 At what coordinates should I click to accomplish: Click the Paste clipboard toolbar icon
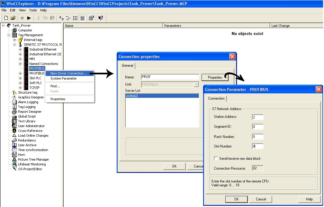[x=52, y=18]
